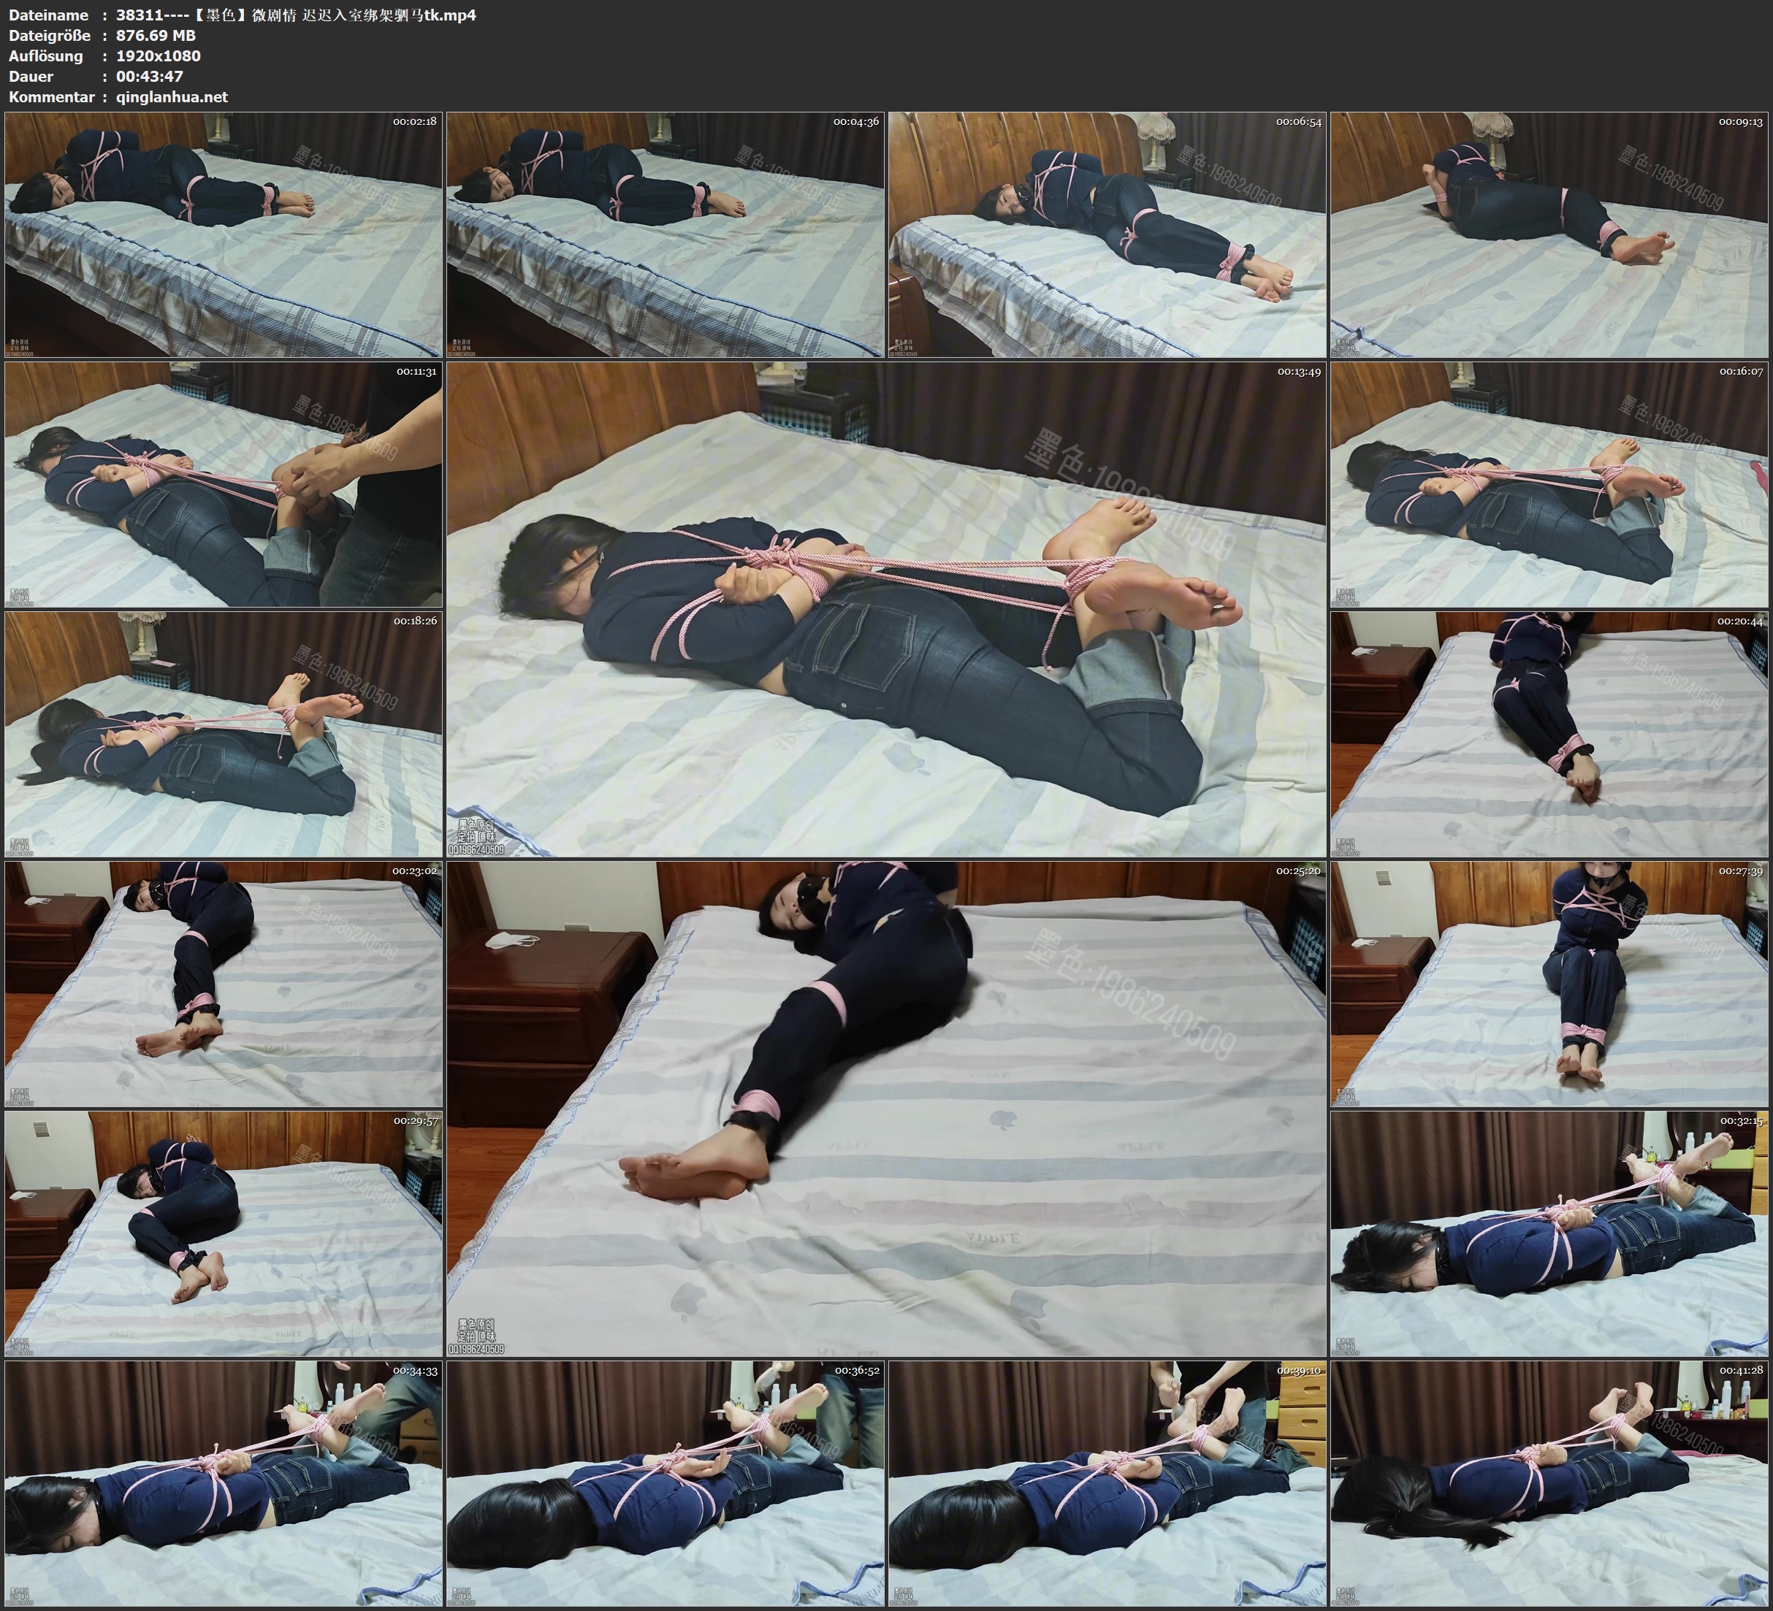This screenshot has height=1611, width=1773.
Task: Select the large frame marked 00:25:20
Action: tap(885, 1109)
